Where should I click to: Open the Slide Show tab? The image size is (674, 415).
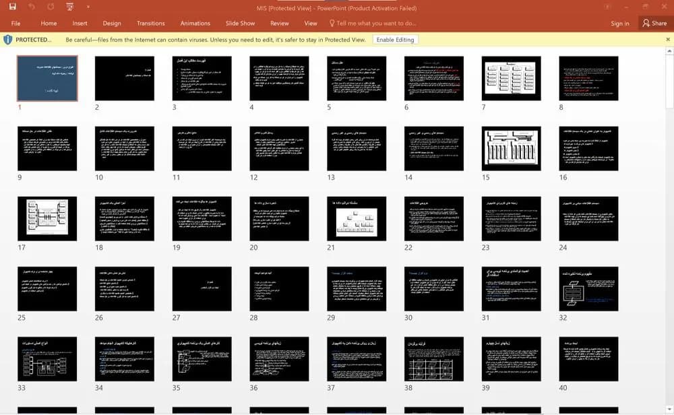point(241,23)
